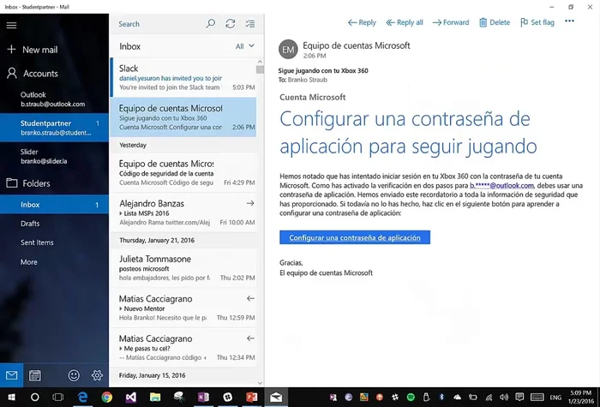This screenshot has width=600, height=407.
Task: Open the Calendar app icon
Action: click(x=35, y=375)
